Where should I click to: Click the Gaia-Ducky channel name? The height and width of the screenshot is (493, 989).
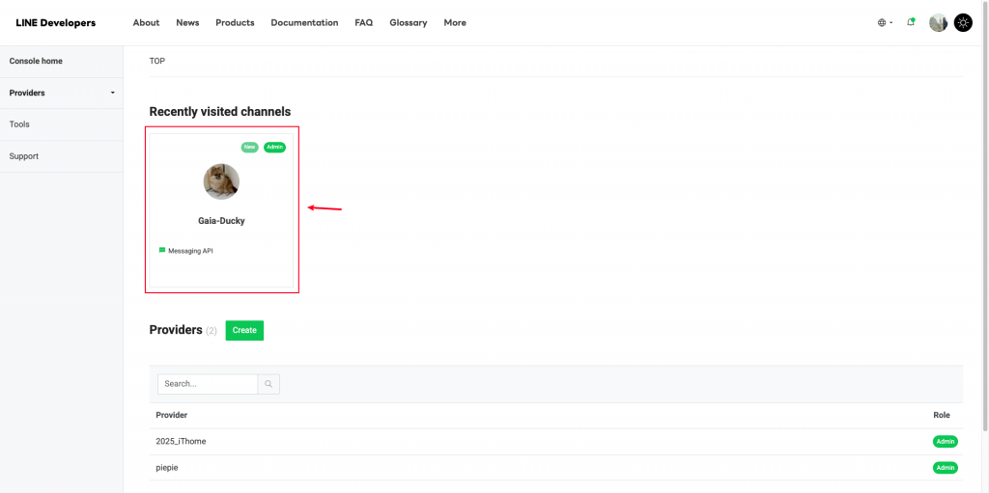click(x=221, y=221)
